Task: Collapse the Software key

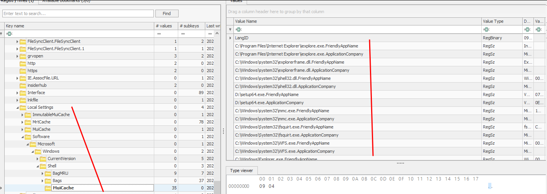Action: coord(22,137)
